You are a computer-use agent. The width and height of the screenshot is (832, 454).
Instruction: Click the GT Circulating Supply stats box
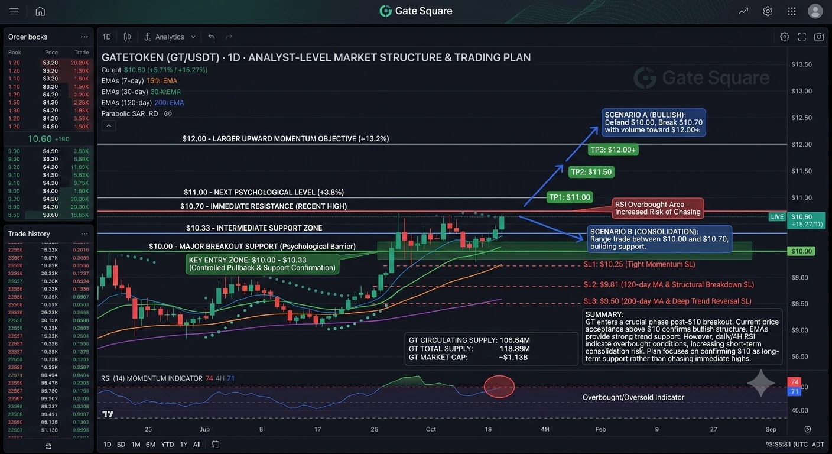click(493, 348)
